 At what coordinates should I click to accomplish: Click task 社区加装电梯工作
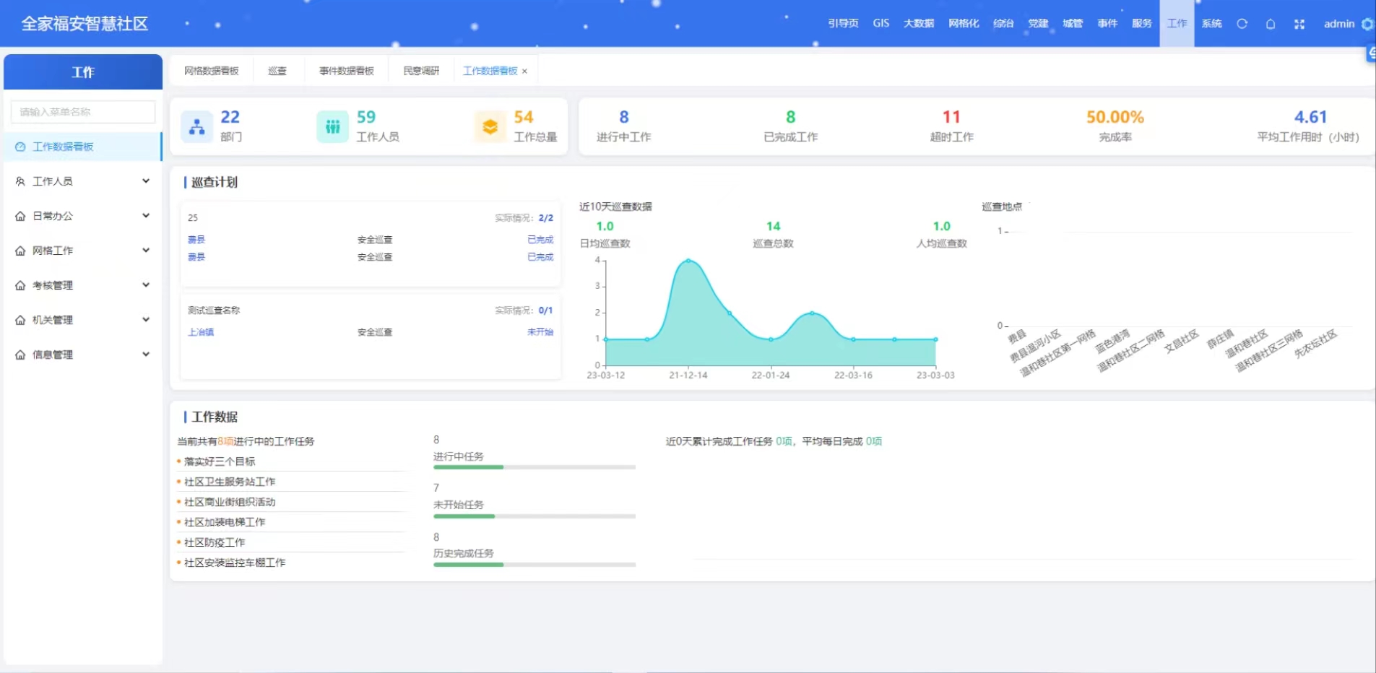pos(225,522)
